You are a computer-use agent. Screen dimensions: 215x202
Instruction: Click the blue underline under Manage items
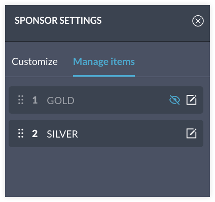tap(104, 76)
